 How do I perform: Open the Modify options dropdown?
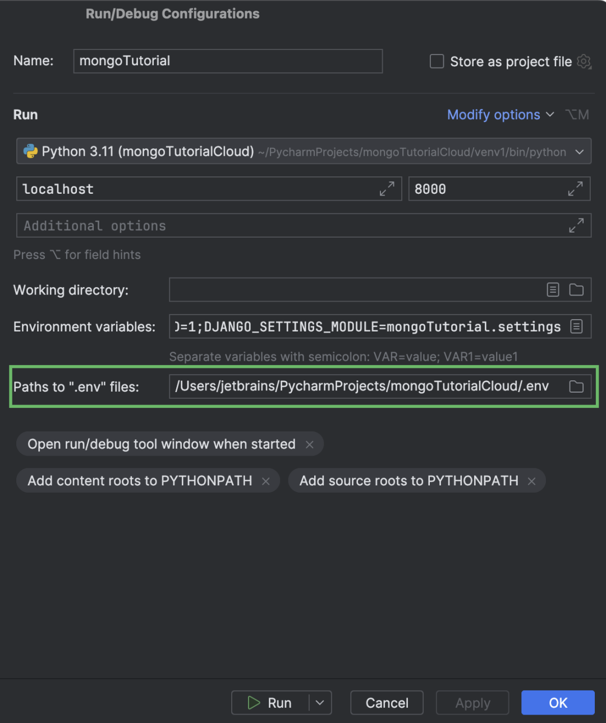[x=501, y=115]
